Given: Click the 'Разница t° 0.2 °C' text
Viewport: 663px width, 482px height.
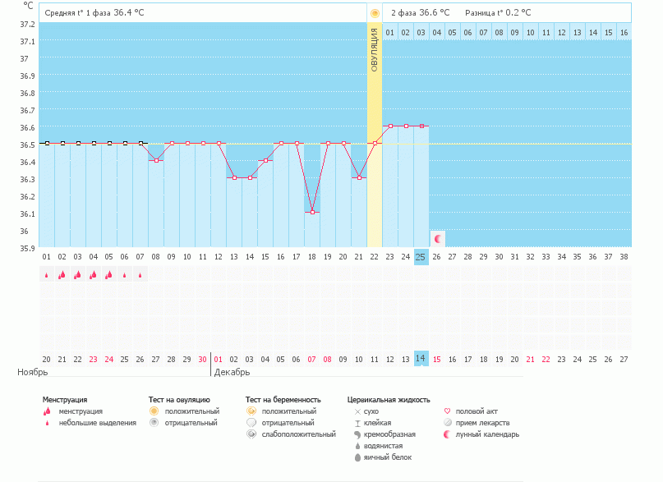Looking at the screenshot, I should (498, 12).
